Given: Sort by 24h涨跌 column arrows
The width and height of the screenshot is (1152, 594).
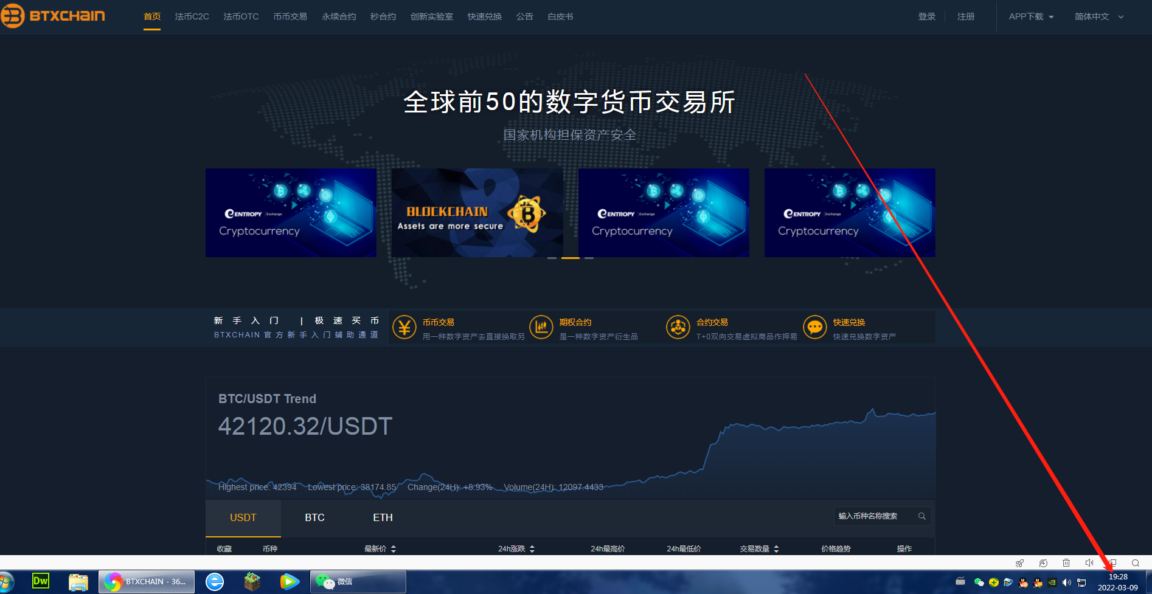Looking at the screenshot, I should (532, 549).
